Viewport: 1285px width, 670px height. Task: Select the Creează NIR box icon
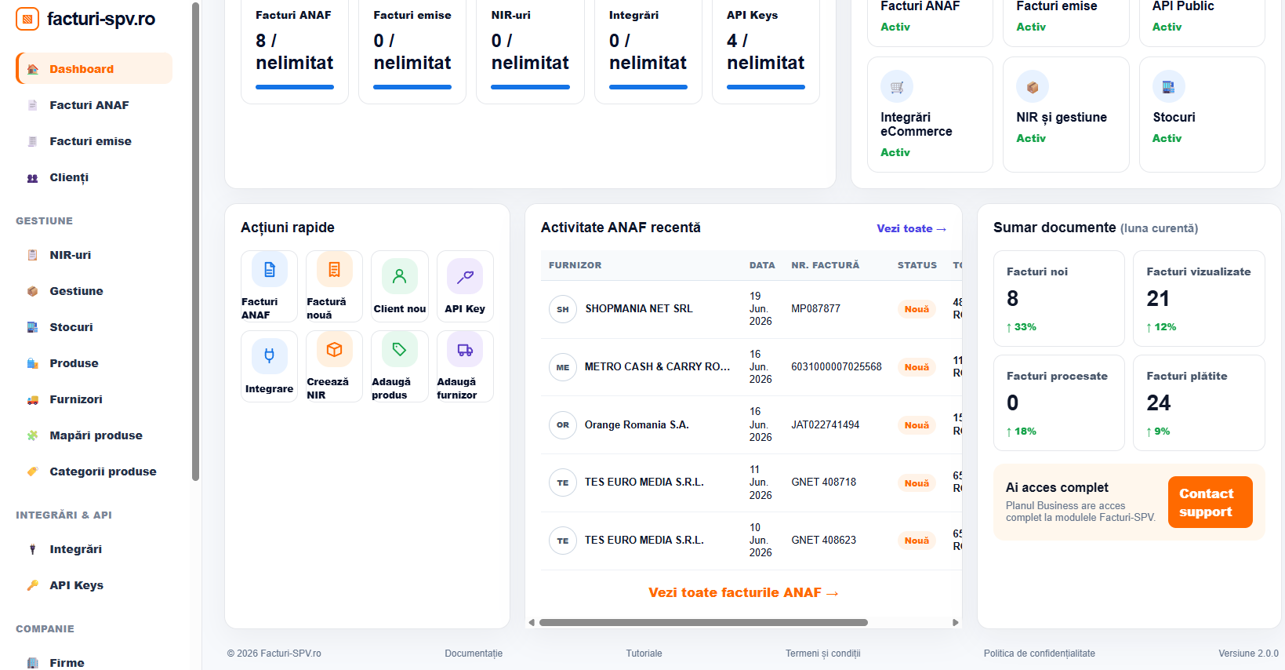point(334,350)
